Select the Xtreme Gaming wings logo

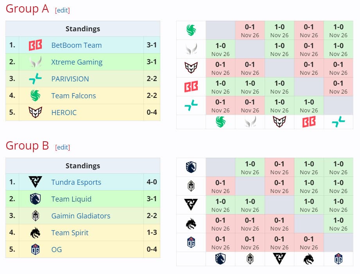[35, 62]
